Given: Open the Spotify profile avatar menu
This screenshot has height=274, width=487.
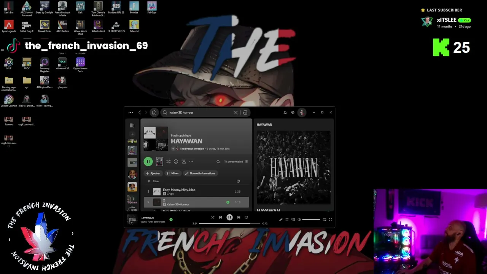Looking at the screenshot, I should coord(302,113).
